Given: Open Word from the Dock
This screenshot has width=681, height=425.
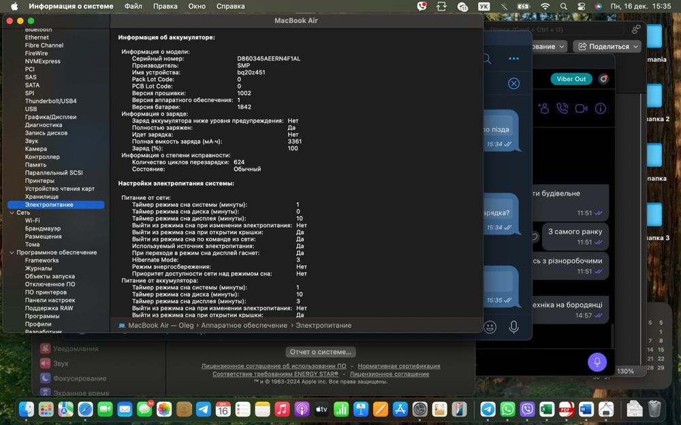Looking at the screenshot, I should click(586, 409).
